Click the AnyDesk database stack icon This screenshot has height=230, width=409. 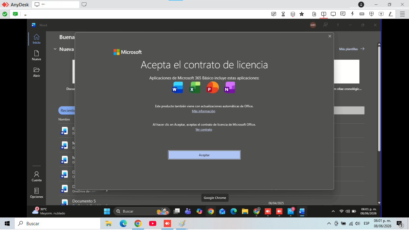[293, 14]
